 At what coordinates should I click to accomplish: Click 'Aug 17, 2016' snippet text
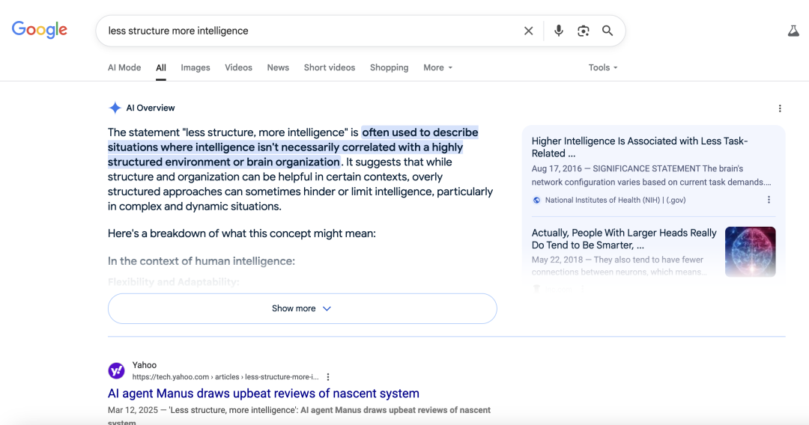coord(557,168)
